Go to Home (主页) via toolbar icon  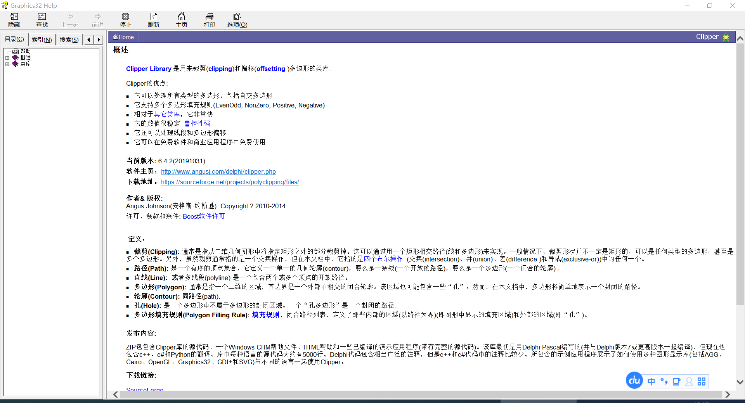pos(181,16)
